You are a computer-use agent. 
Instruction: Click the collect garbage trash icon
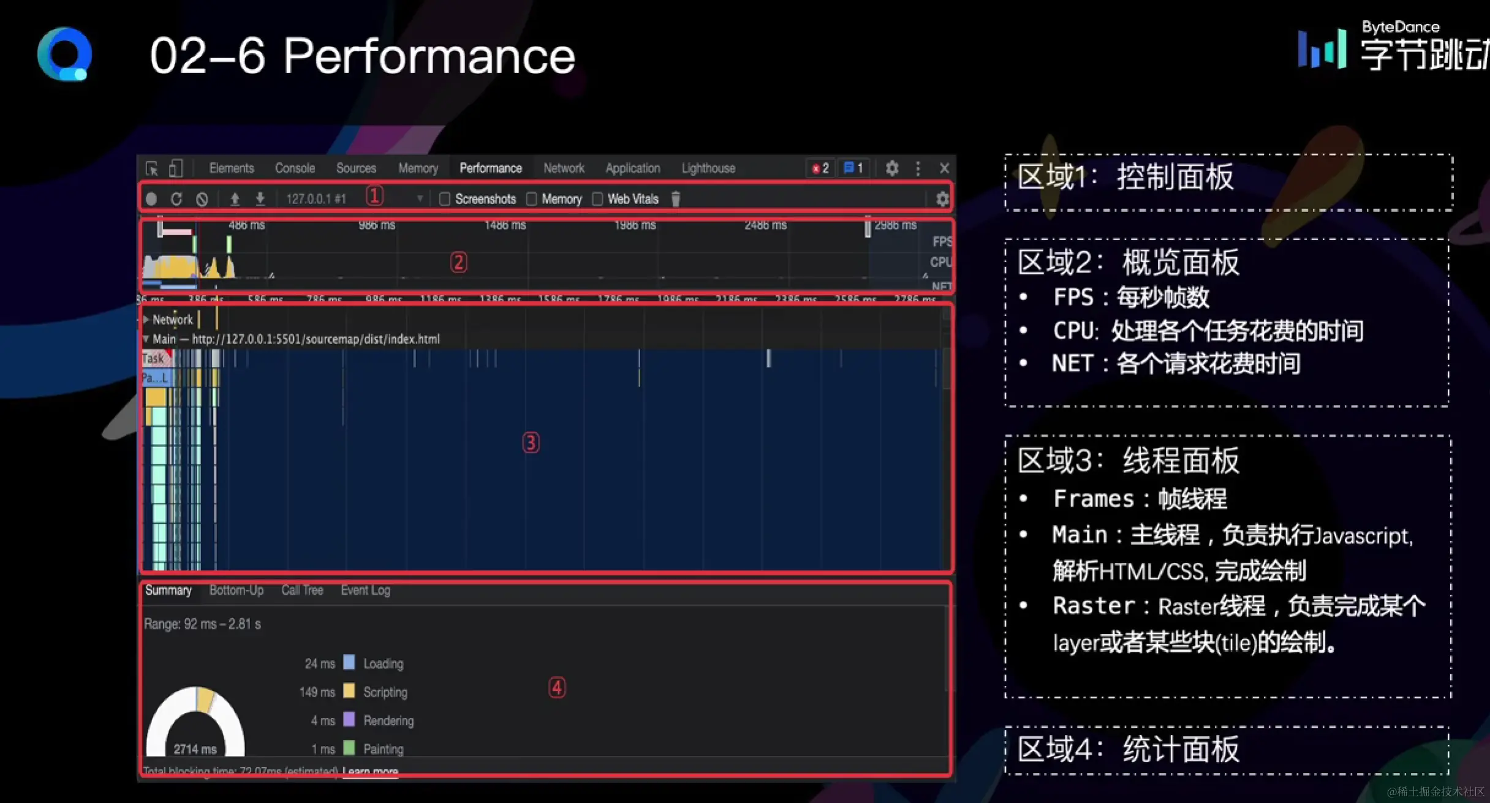coord(676,199)
